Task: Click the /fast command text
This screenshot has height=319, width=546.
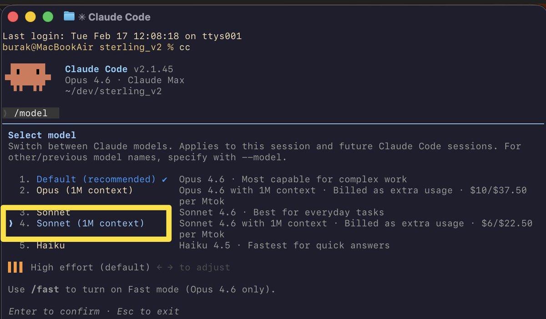Action: [45, 289]
